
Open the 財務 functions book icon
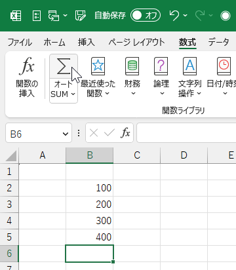(132, 66)
